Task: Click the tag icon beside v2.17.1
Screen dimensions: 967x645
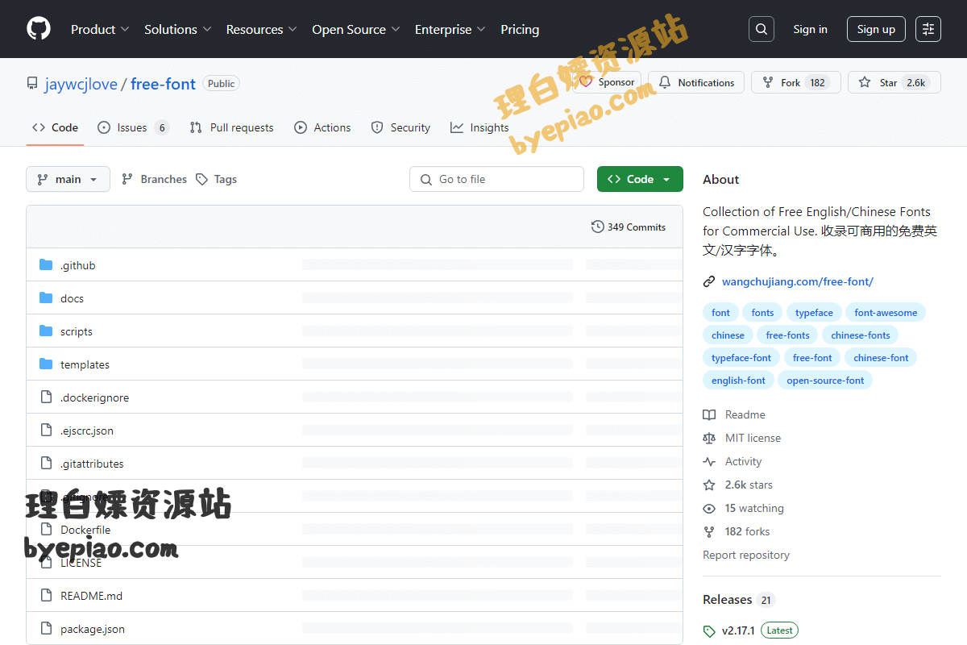Action: point(709,630)
